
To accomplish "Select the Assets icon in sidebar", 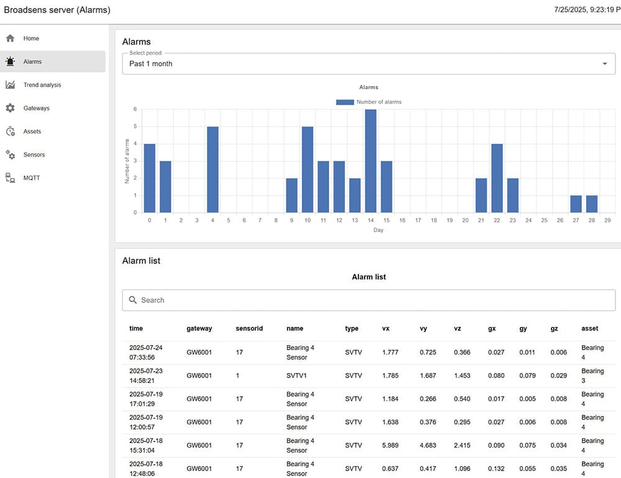I will click(10, 132).
